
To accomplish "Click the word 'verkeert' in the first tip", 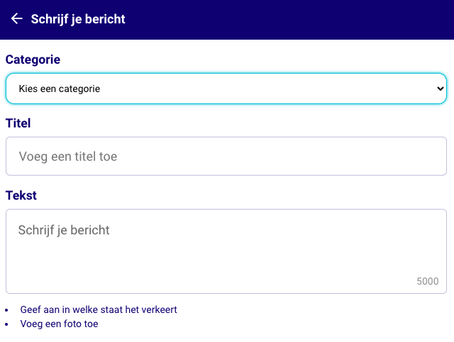I will point(159,309).
